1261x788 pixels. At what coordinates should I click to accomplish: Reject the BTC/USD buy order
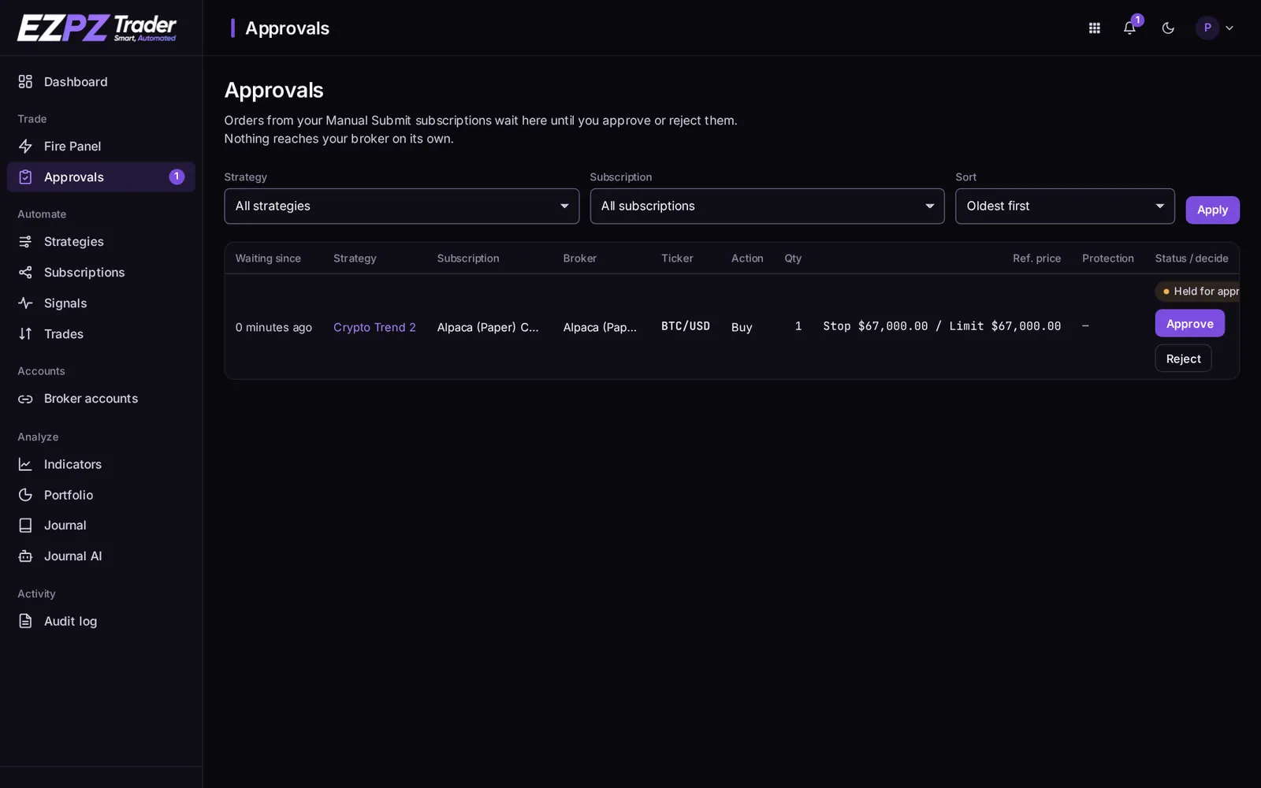pyautogui.click(x=1183, y=359)
